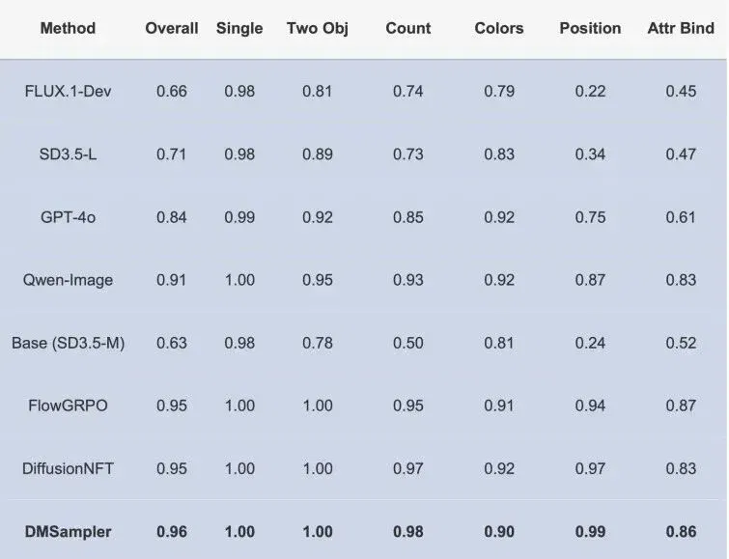Select the FLUX.1-Dev row label
The width and height of the screenshot is (729, 559).
point(68,91)
